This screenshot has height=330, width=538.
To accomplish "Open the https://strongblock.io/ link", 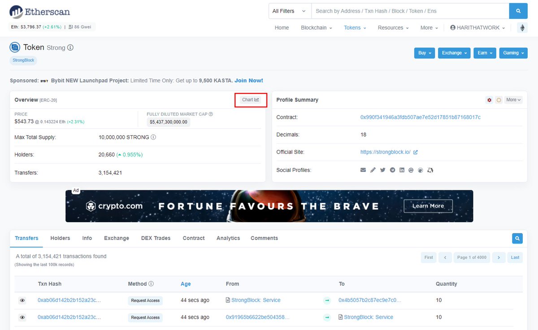I will point(386,152).
